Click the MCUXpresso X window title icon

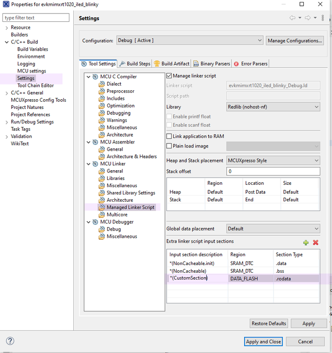click(6, 4)
